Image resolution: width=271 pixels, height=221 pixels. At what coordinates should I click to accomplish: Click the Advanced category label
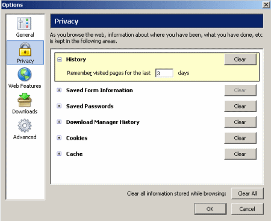(x=25, y=137)
